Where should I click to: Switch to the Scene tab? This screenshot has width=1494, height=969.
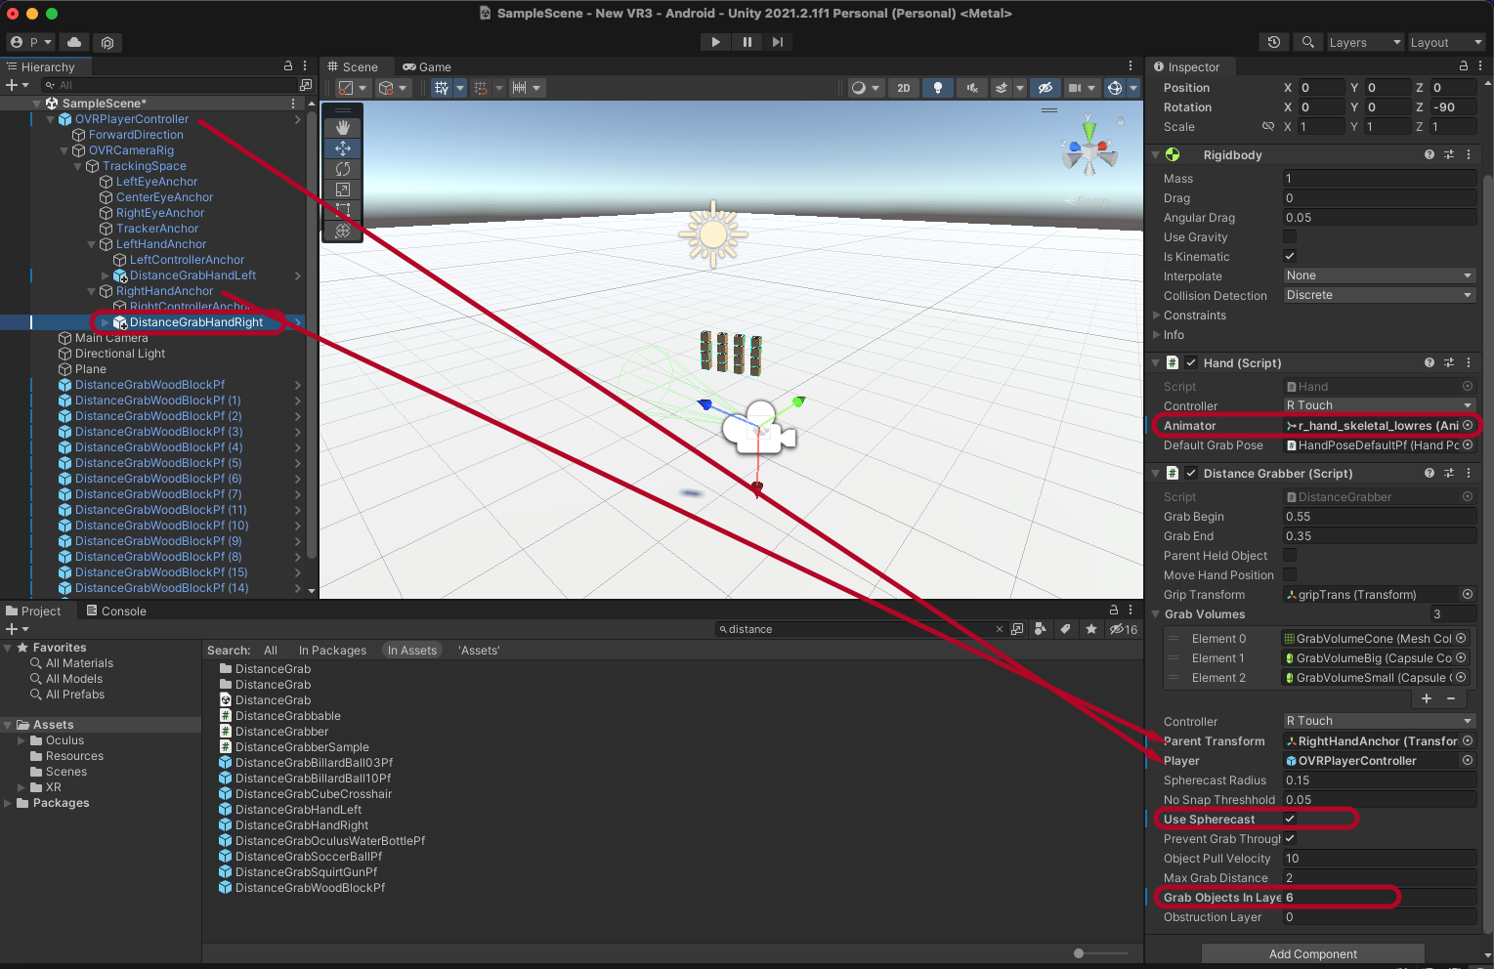[x=353, y=67]
